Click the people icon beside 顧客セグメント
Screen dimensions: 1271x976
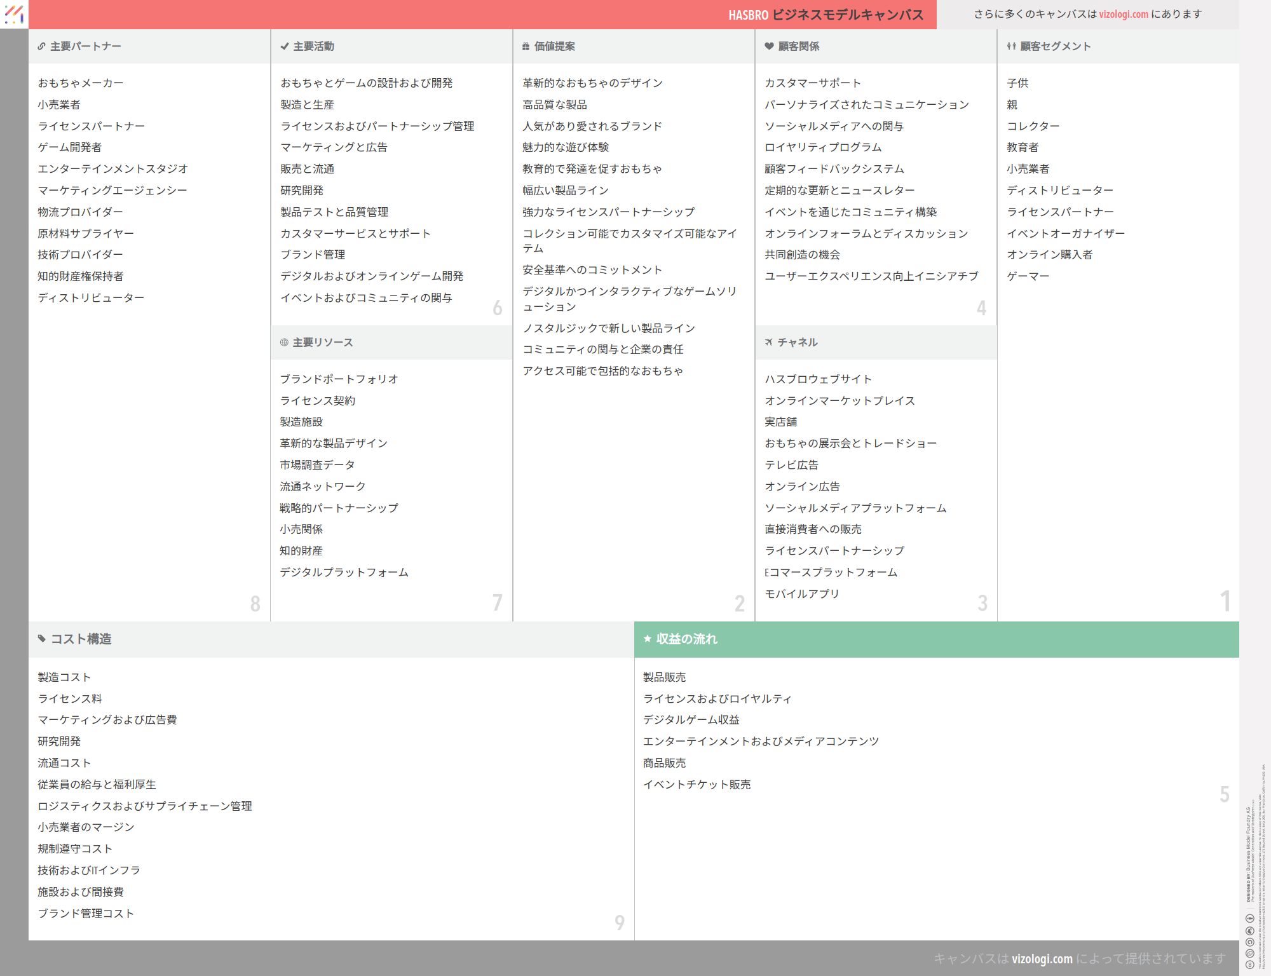1011,46
